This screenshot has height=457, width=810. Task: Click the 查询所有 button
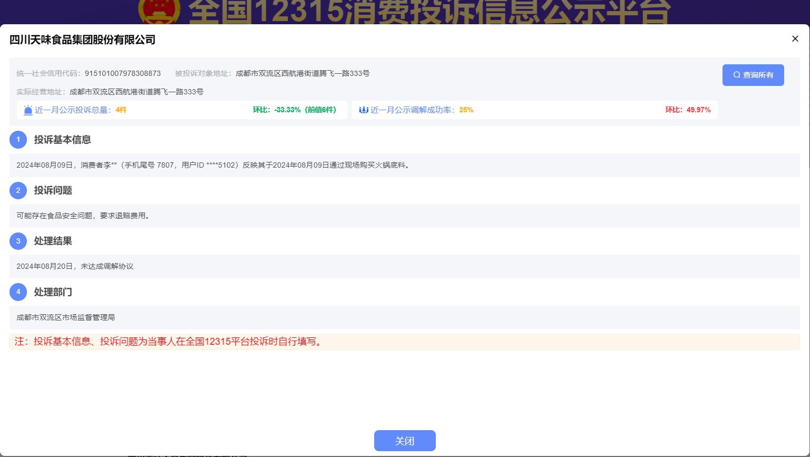[753, 75]
